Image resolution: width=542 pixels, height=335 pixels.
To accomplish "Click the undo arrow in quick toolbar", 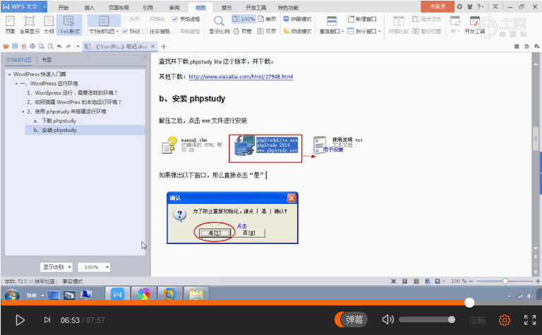I will pyautogui.click(x=59, y=47).
